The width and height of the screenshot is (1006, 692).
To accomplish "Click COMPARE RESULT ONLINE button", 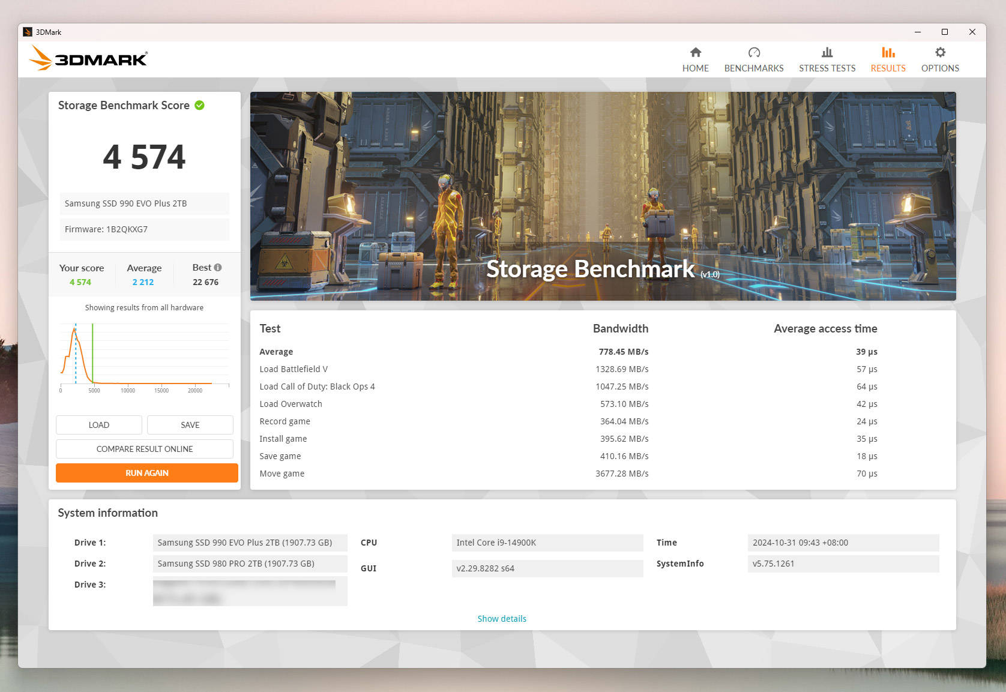I will (145, 449).
